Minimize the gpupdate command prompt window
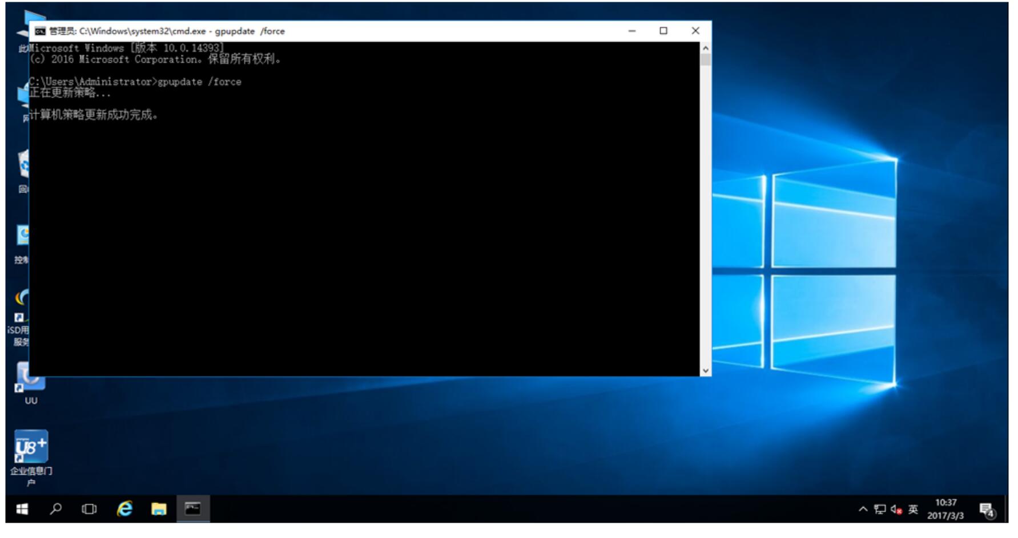The width and height of the screenshot is (1018, 538). click(632, 31)
